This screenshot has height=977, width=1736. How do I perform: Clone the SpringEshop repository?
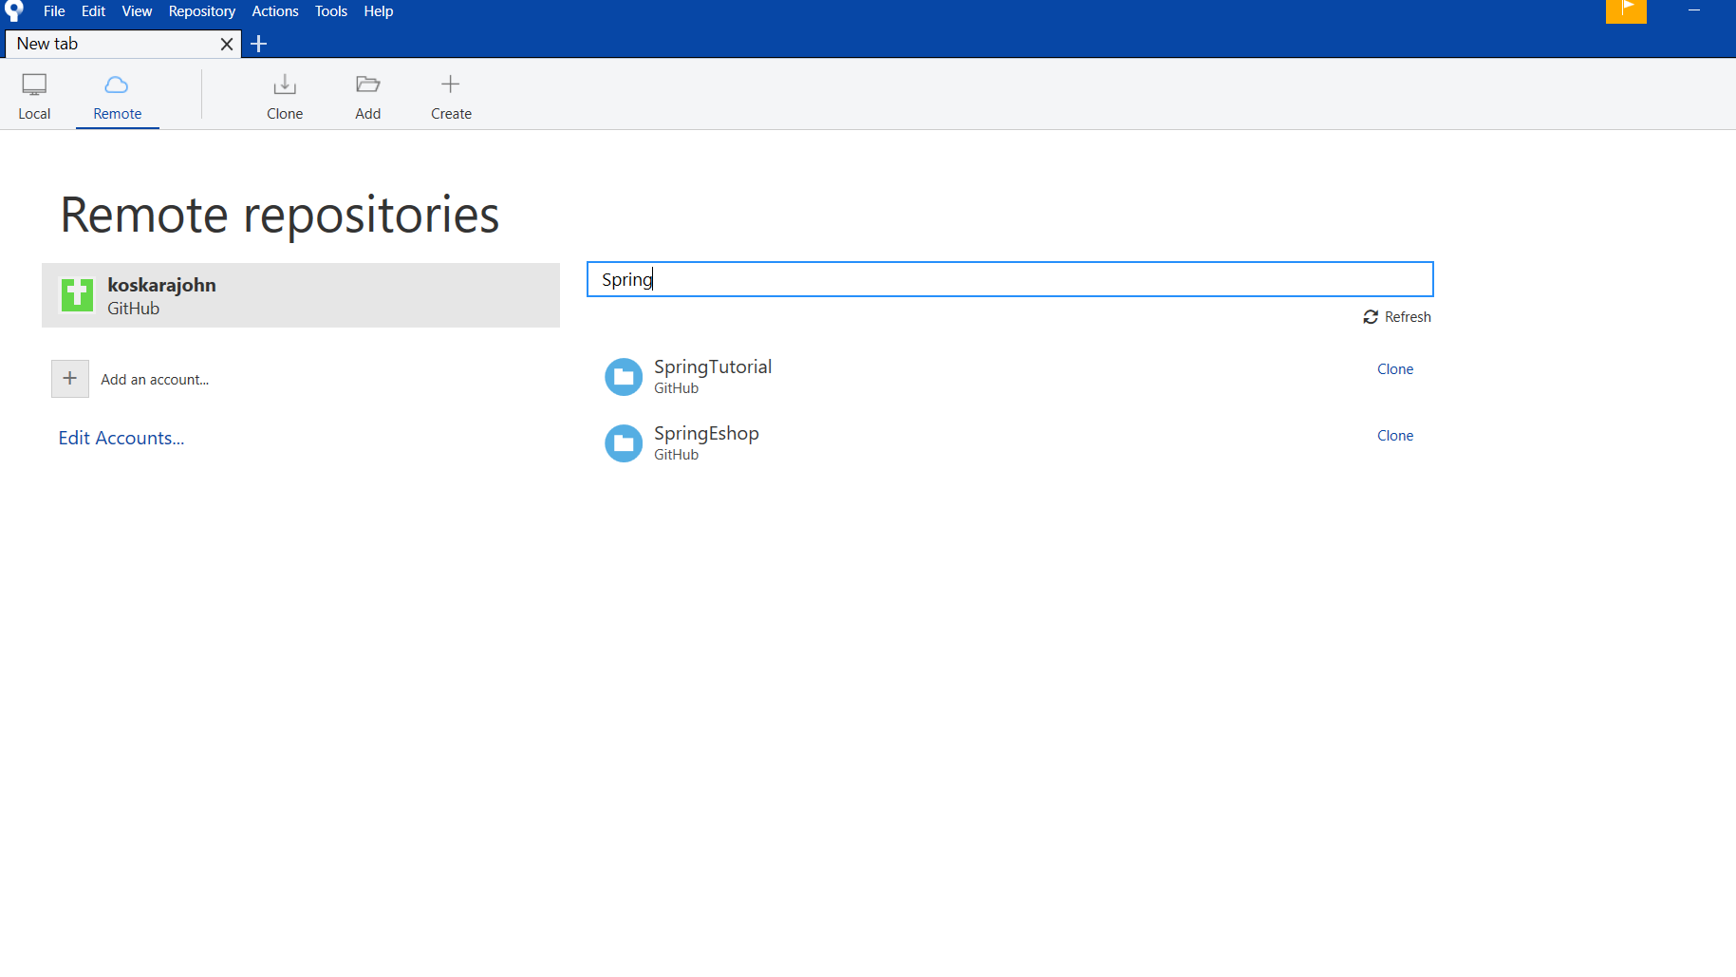[1395, 436]
